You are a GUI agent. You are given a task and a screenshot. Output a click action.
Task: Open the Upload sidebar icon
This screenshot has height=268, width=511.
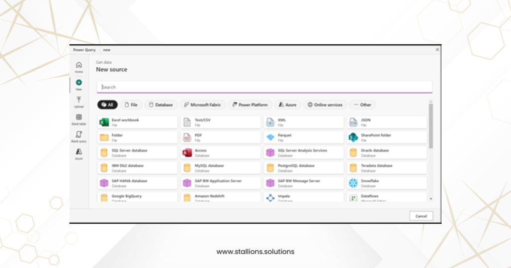coord(79,100)
